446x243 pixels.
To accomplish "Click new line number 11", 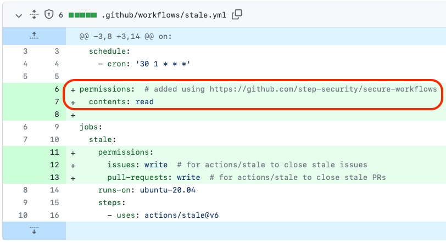I will pos(54,152).
